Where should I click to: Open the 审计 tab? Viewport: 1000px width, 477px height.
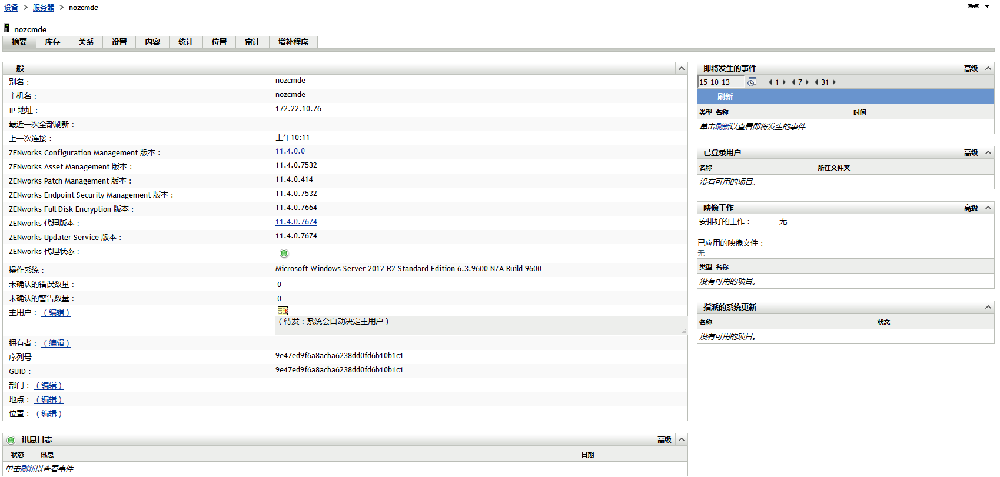click(253, 42)
